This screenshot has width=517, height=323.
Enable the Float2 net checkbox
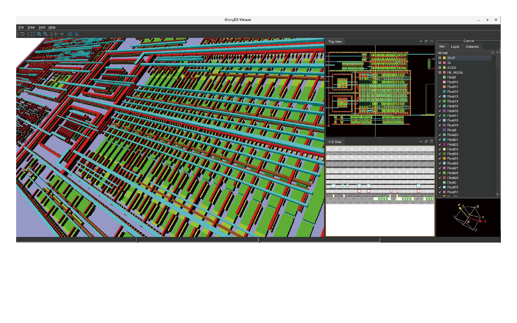pos(440,130)
